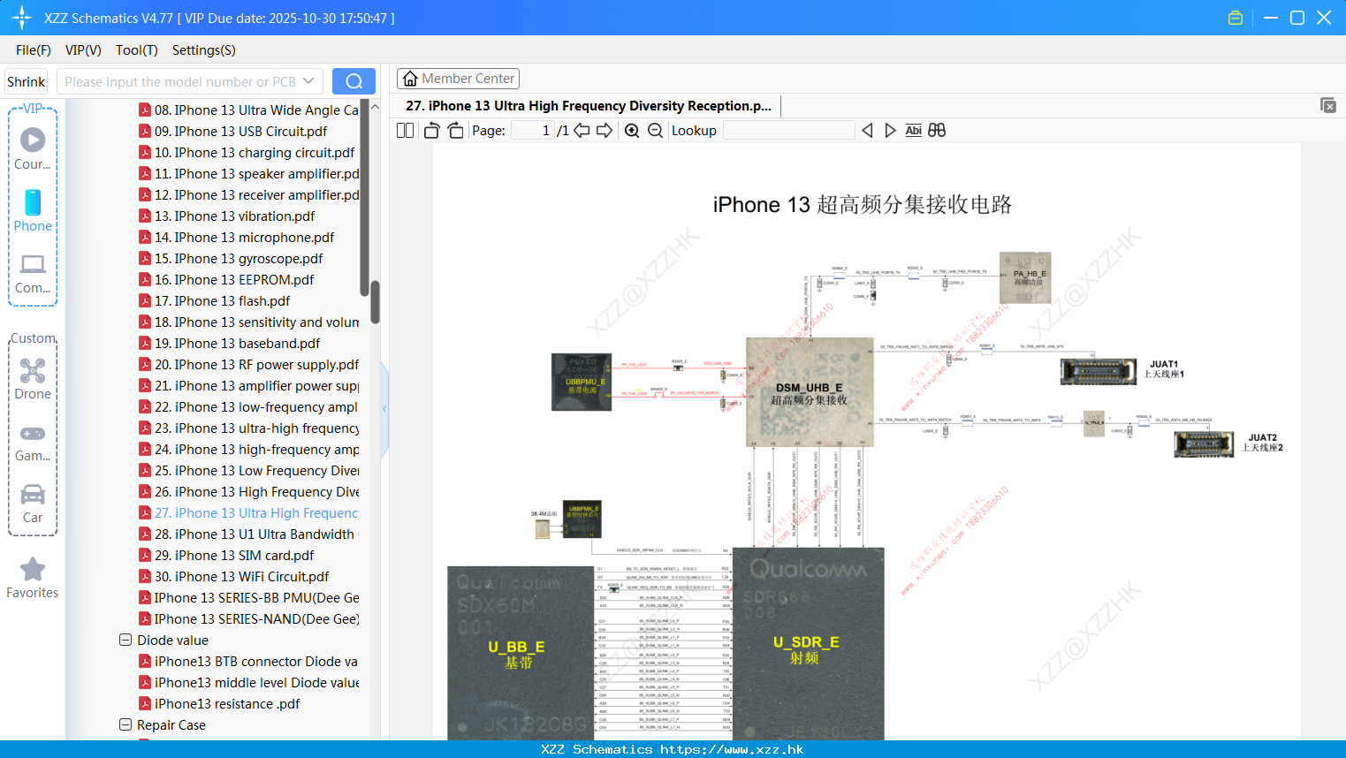Viewport: 1346px width, 758px height.
Task: Click the tree scroll up arrow
Action: [x=375, y=107]
